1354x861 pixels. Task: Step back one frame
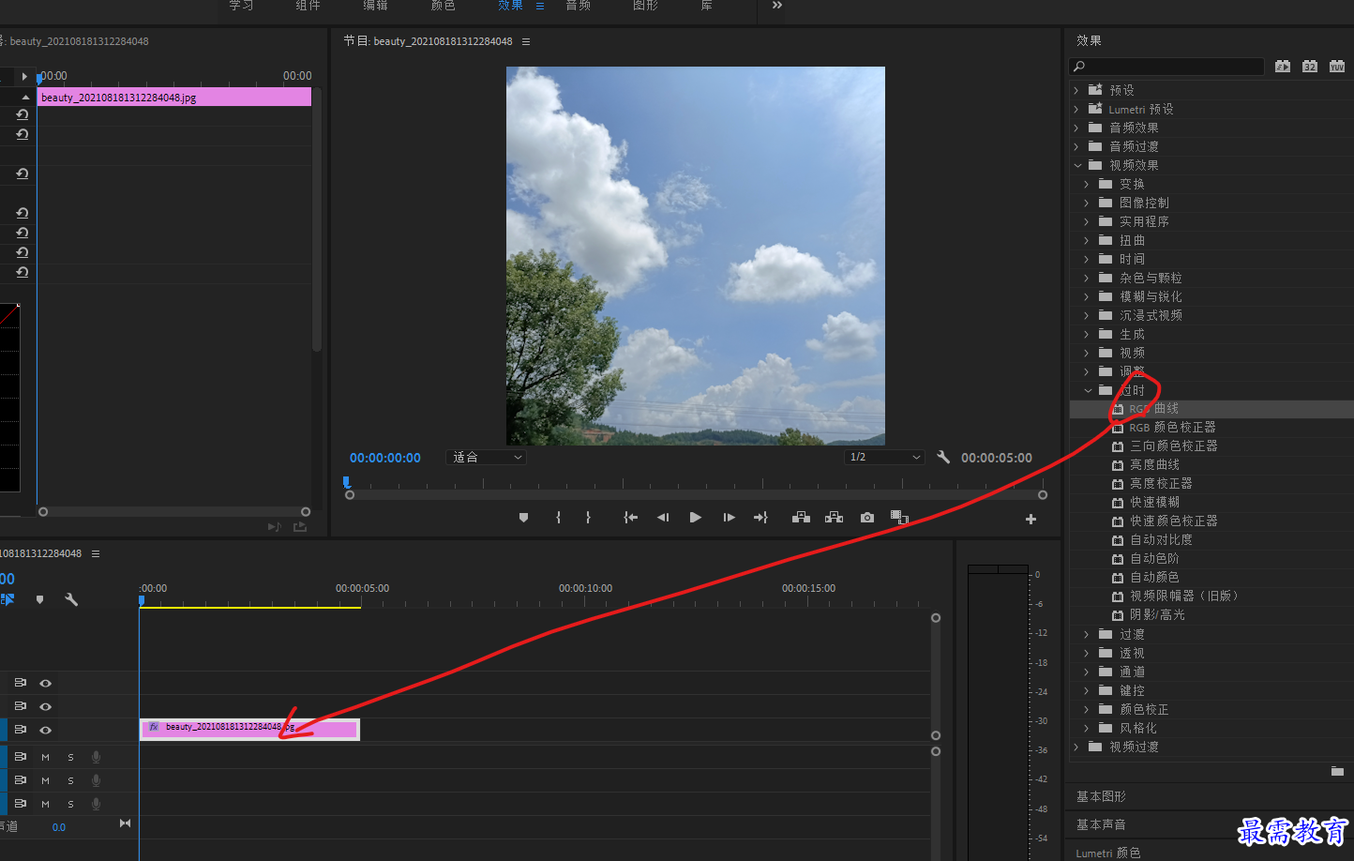[663, 518]
